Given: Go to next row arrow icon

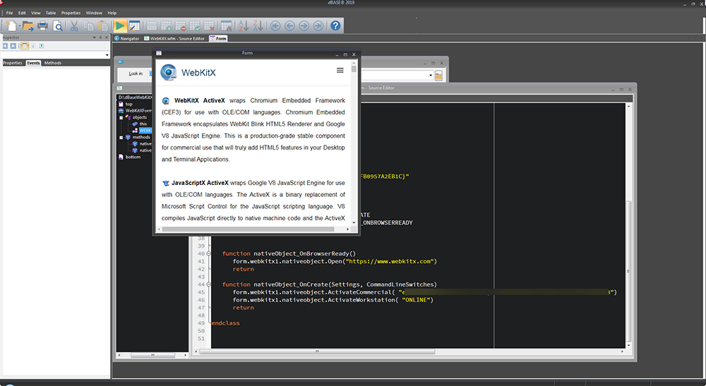Looking at the screenshot, I should tap(304, 26).
